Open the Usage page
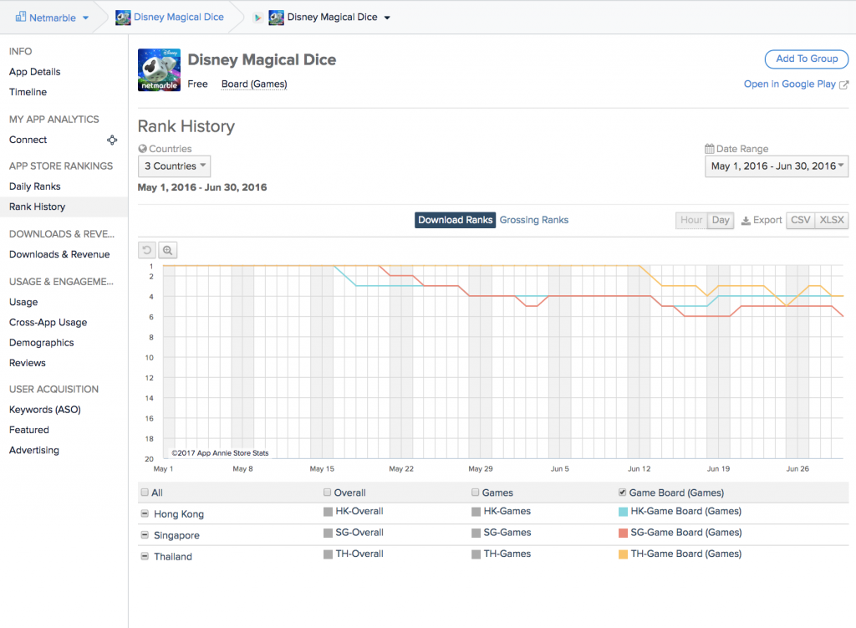Viewport: 856px width, 628px height. tap(23, 302)
